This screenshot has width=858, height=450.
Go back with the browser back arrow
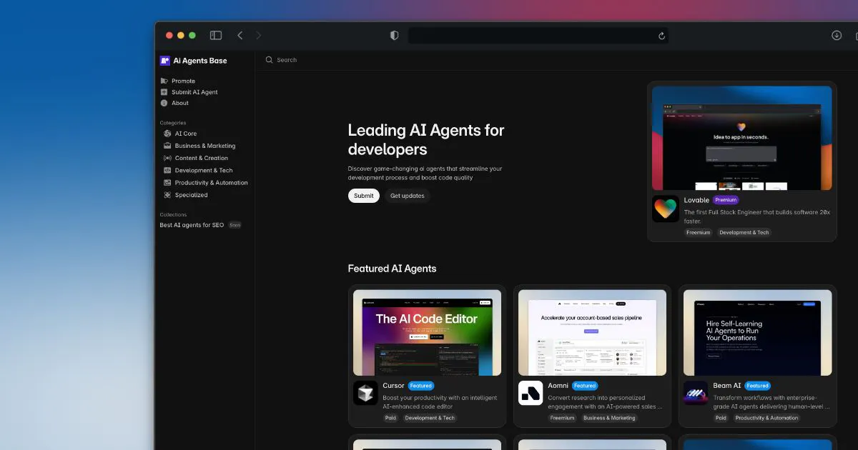point(240,35)
